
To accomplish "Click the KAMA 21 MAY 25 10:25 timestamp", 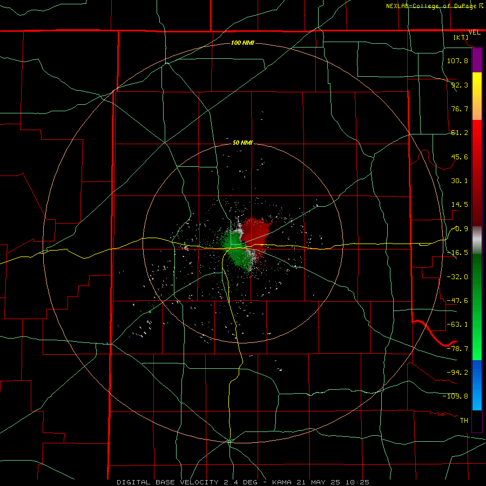I will click(320, 482).
